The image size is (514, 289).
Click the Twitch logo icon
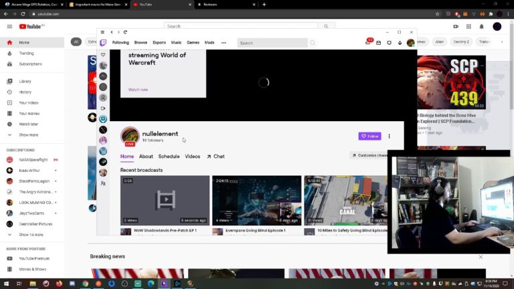point(103,43)
